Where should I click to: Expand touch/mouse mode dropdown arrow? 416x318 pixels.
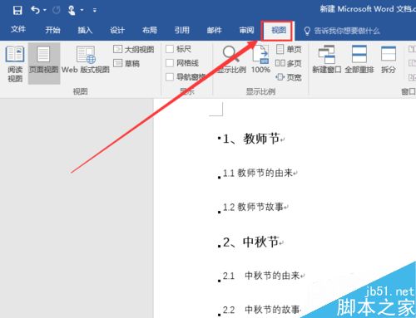(82, 11)
